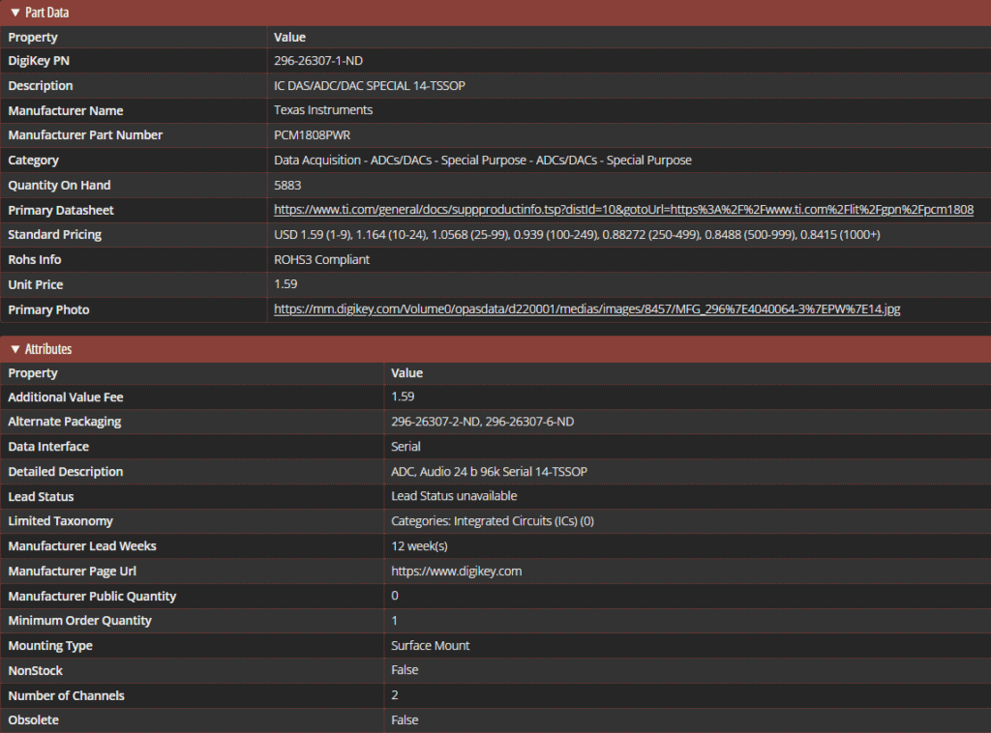Click the Rohs Info property label
This screenshot has width=991, height=733.
click(34, 259)
